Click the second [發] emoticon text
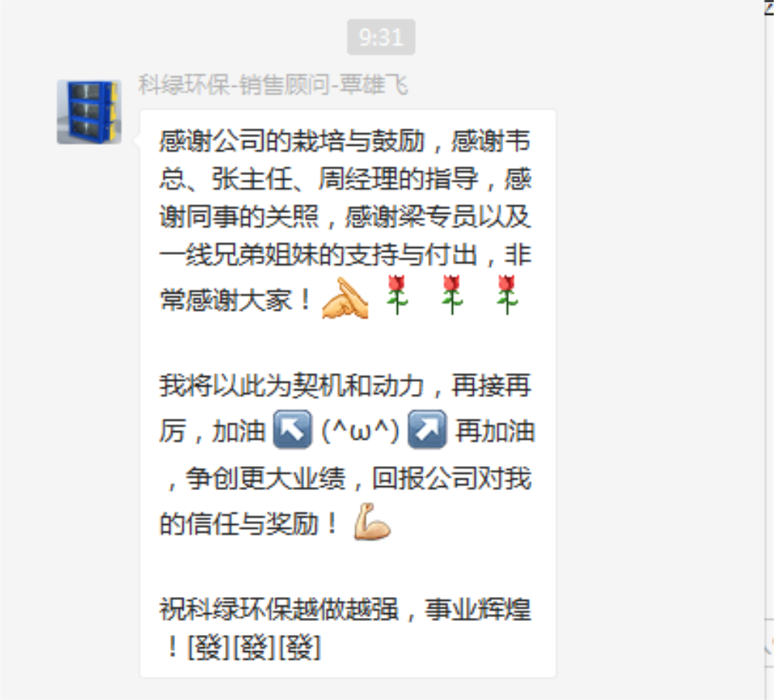Screen dimensions: 774x700 pyautogui.click(x=254, y=647)
